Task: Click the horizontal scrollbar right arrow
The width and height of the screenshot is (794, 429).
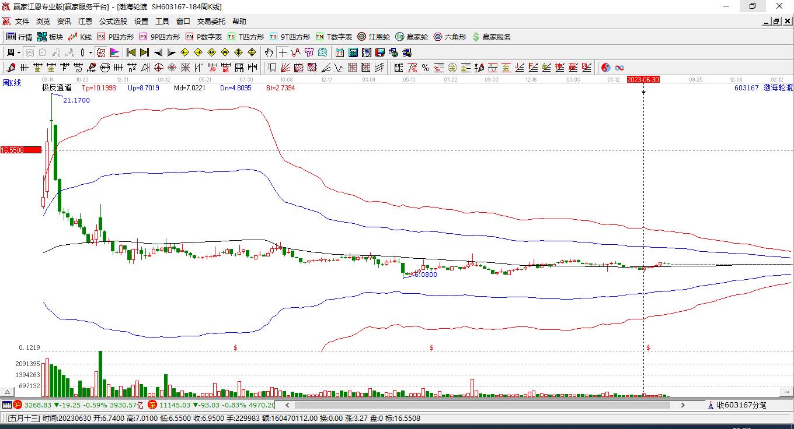Action: pyautogui.click(x=682, y=405)
